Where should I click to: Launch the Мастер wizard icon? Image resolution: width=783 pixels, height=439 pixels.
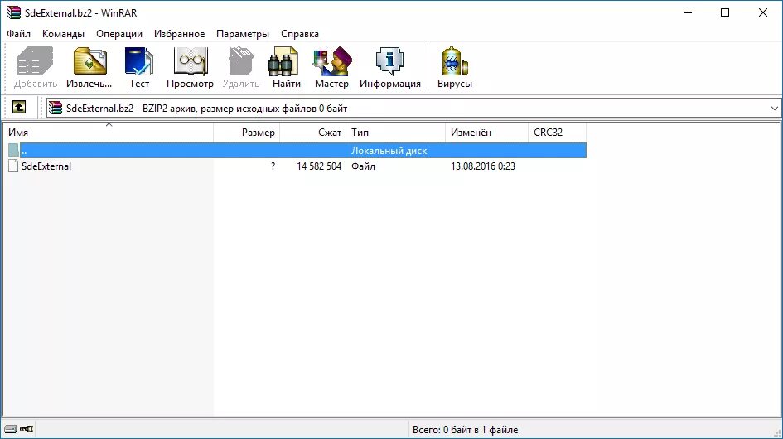pos(332,61)
